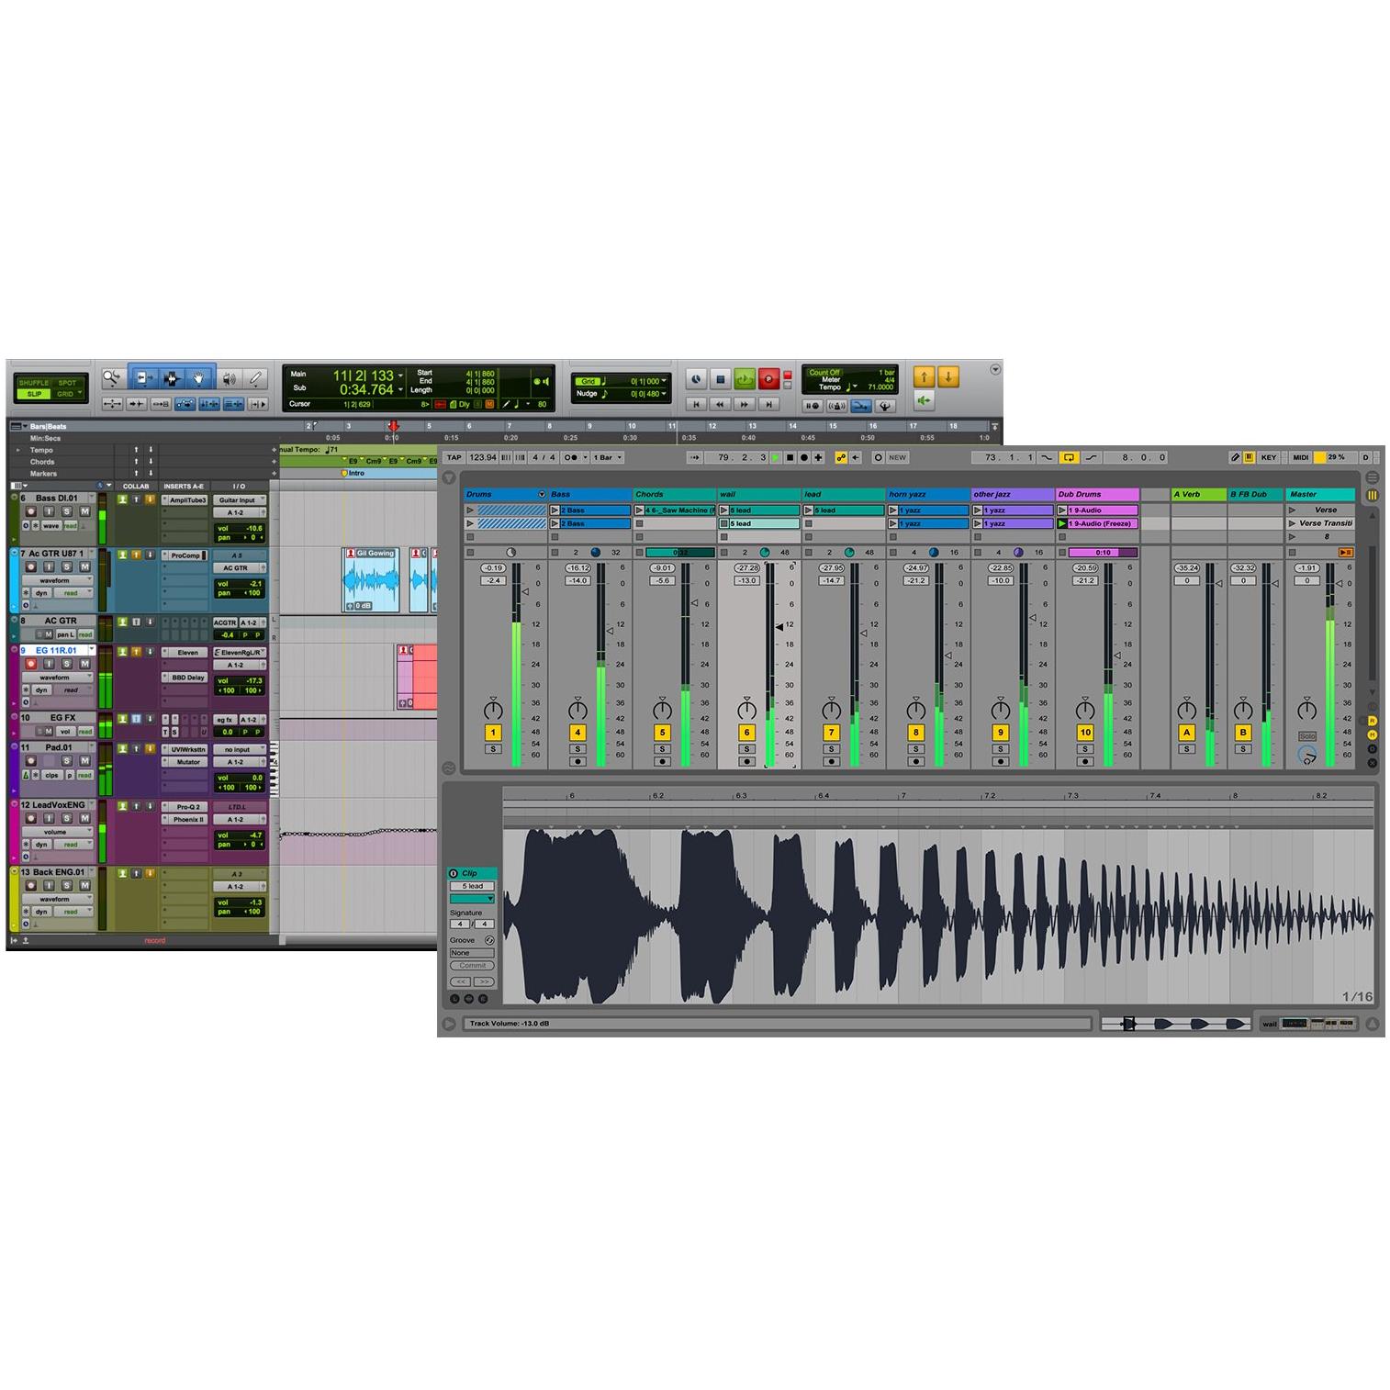Select the Dub Drums track title in Ableton
The height and width of the screenshot is (1390, 1390).
click(1097, 494)
